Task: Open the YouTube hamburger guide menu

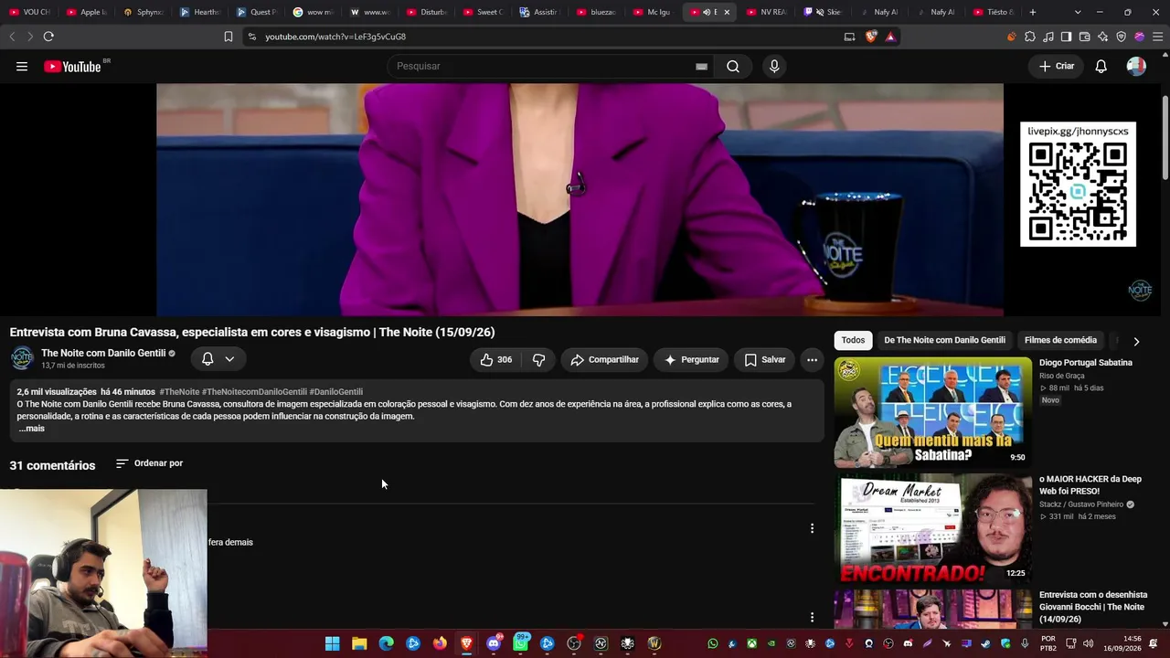Action: click(22, 67)
